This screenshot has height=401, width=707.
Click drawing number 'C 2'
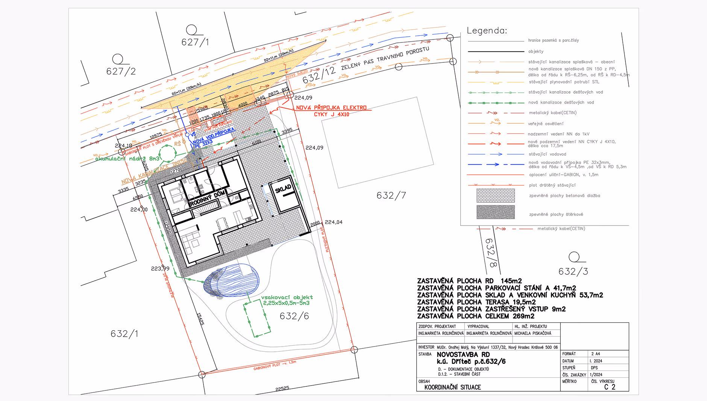pos(610,387)
